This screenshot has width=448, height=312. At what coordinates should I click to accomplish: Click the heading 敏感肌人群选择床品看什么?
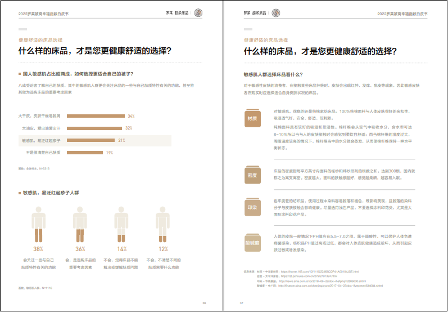coord(273,74)
